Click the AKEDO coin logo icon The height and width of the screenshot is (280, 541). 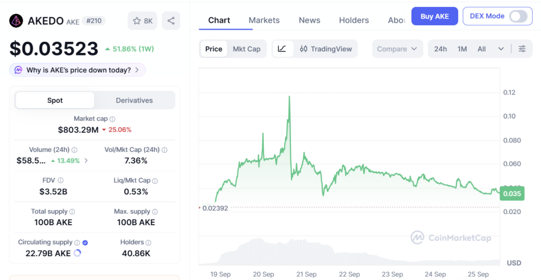coord(16,21)
